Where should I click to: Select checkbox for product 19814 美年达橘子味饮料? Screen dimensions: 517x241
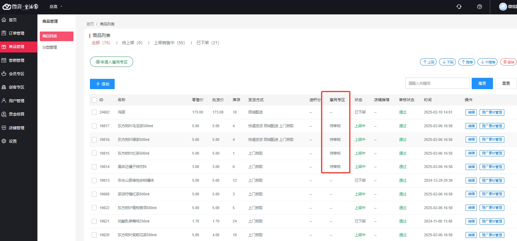click(x=94, y=167)
